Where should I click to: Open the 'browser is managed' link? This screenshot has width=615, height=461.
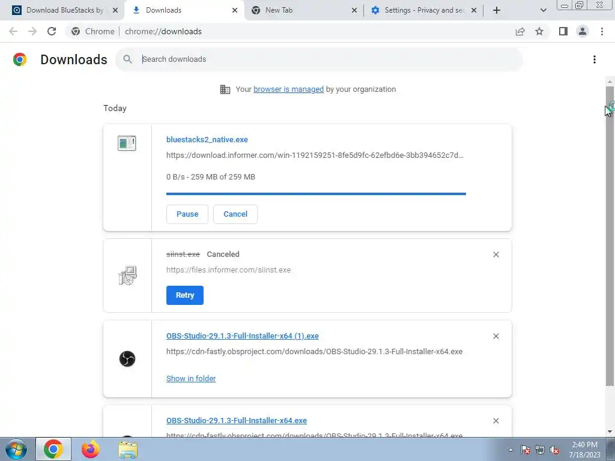(288, 89)
